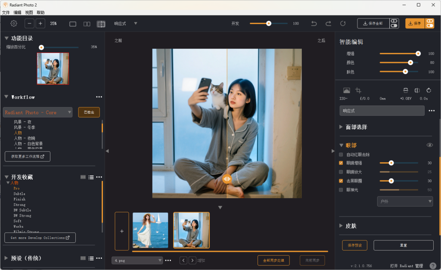This screenshot has width=441, height=270.
Task: Click the 保存预设 button
Action: (x=354, y=245)
